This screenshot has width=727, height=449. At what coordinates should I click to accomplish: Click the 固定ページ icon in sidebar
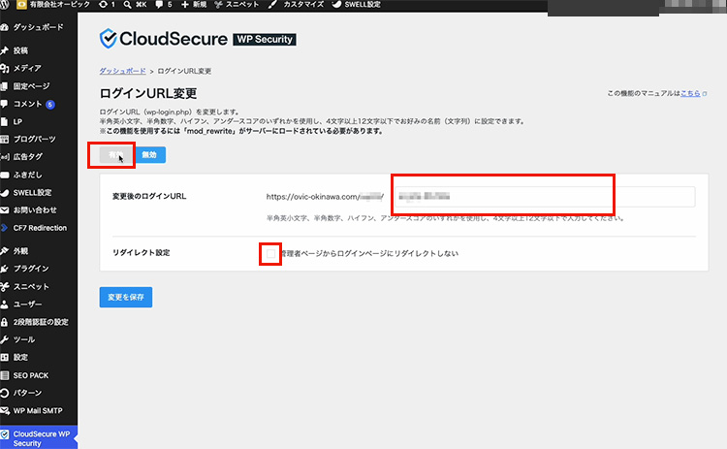(5, 85)
